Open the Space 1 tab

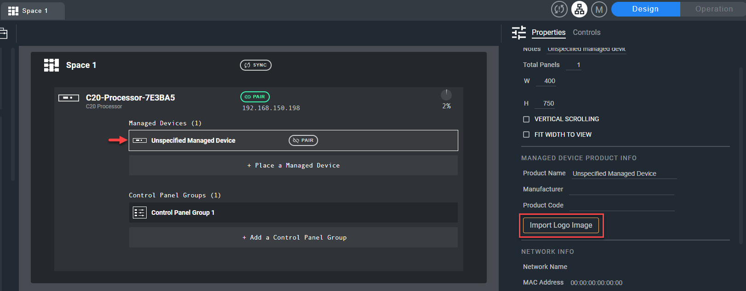(x=32, y=11)
